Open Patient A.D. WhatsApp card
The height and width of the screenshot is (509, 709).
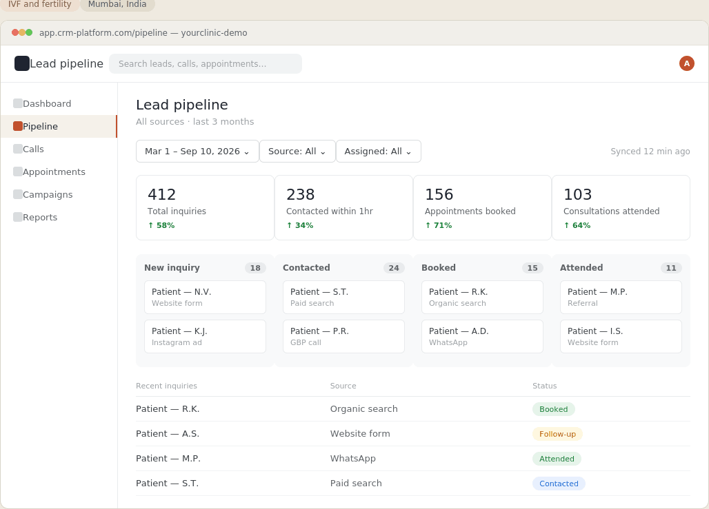[x=482, y=337]
